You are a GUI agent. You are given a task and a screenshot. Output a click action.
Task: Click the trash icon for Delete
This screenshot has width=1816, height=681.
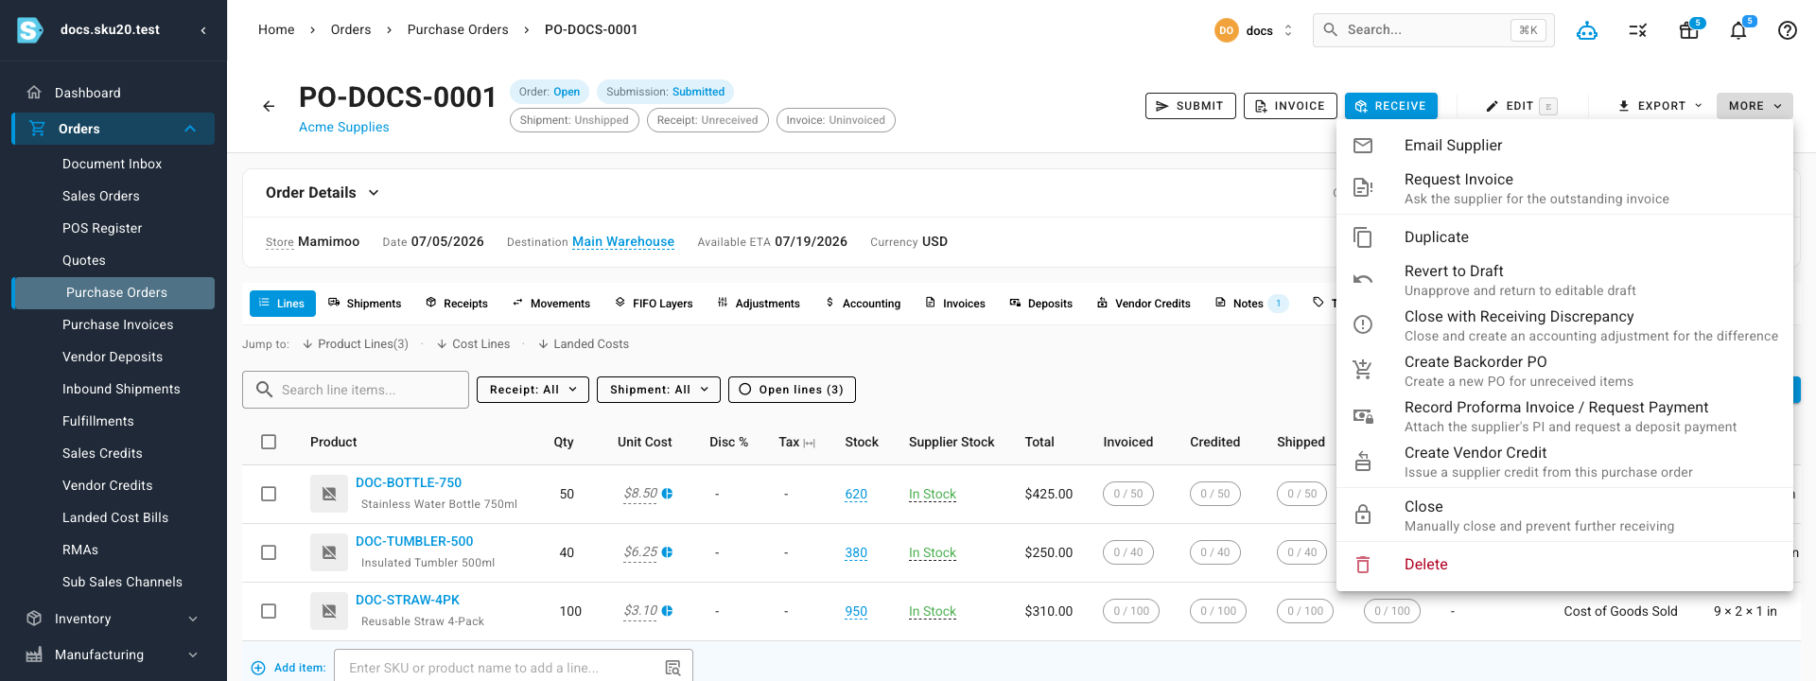(x=1363, y=565)
